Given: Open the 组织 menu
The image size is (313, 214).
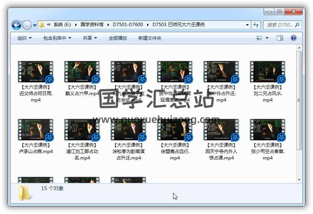Looking at the screenshot, I should coord(24,38).
